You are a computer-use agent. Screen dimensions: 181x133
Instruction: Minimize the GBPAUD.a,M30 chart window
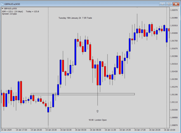click(162, 4)
